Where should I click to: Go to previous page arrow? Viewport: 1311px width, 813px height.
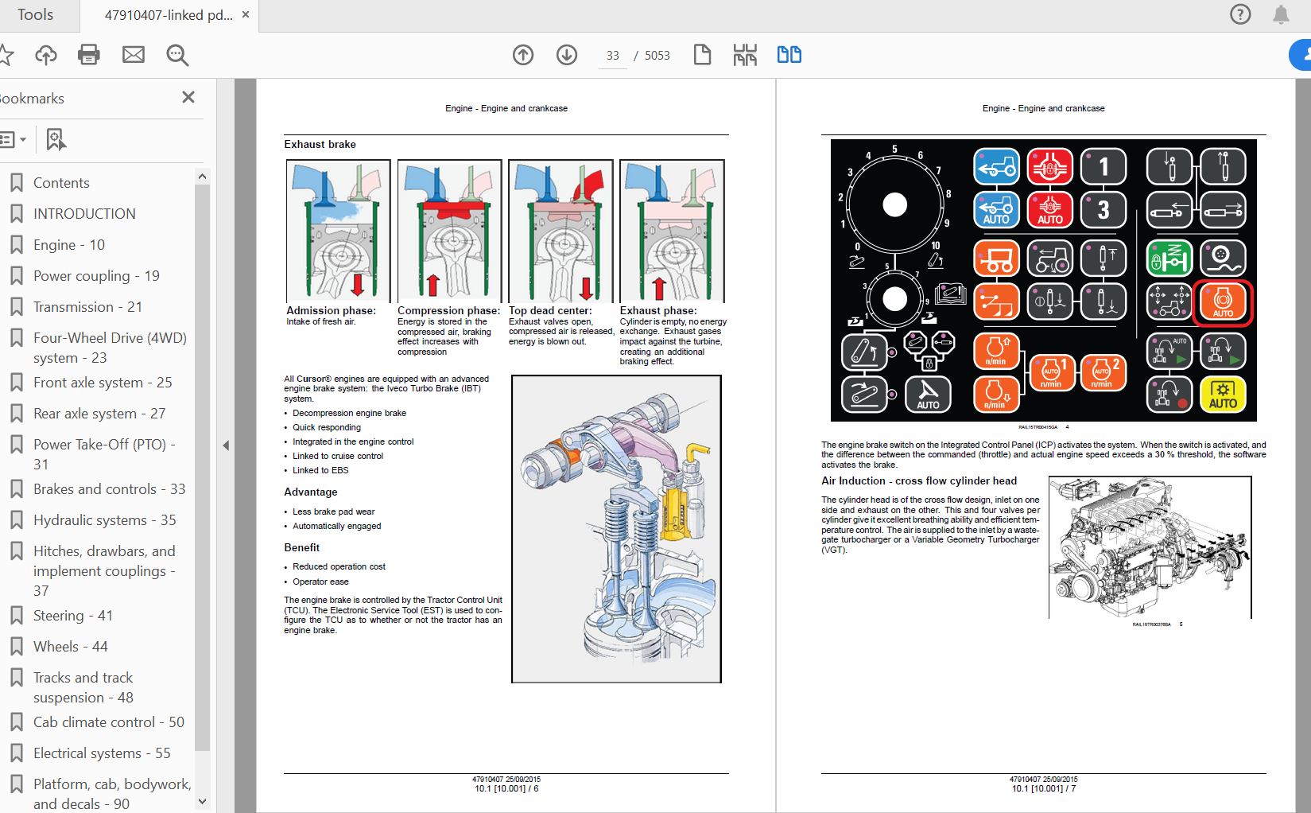coord(523,55)
